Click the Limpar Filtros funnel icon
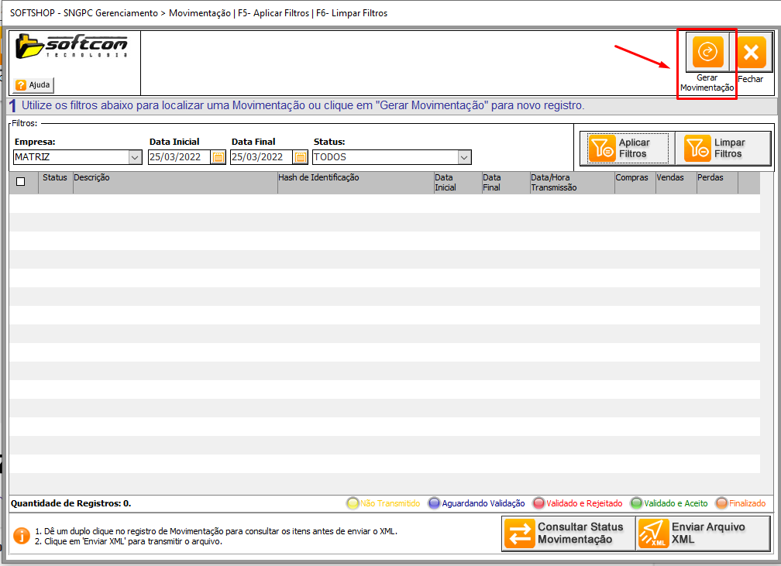The image size is (781, 566). (x=697, y=148)
